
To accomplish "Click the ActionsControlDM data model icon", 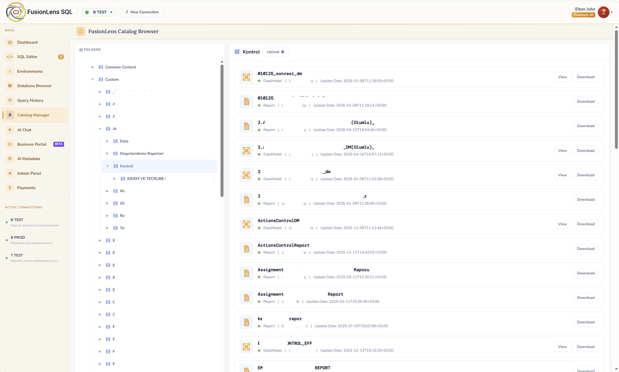I will 246,224.
